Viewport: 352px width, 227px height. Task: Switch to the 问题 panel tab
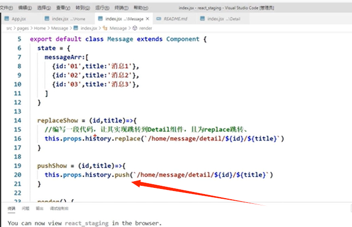(x=26, y=208)
